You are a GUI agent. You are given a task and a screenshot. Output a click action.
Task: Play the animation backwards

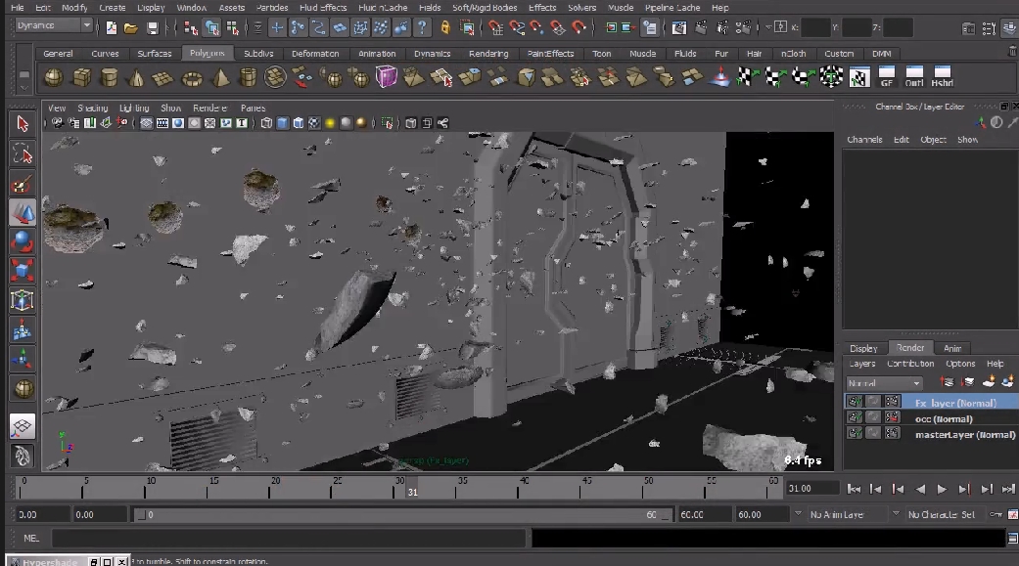click(919, 490)
